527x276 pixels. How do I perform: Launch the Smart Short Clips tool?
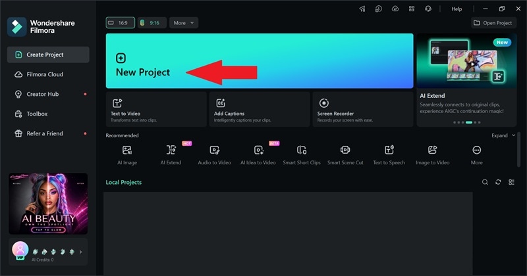coord(302,154)
